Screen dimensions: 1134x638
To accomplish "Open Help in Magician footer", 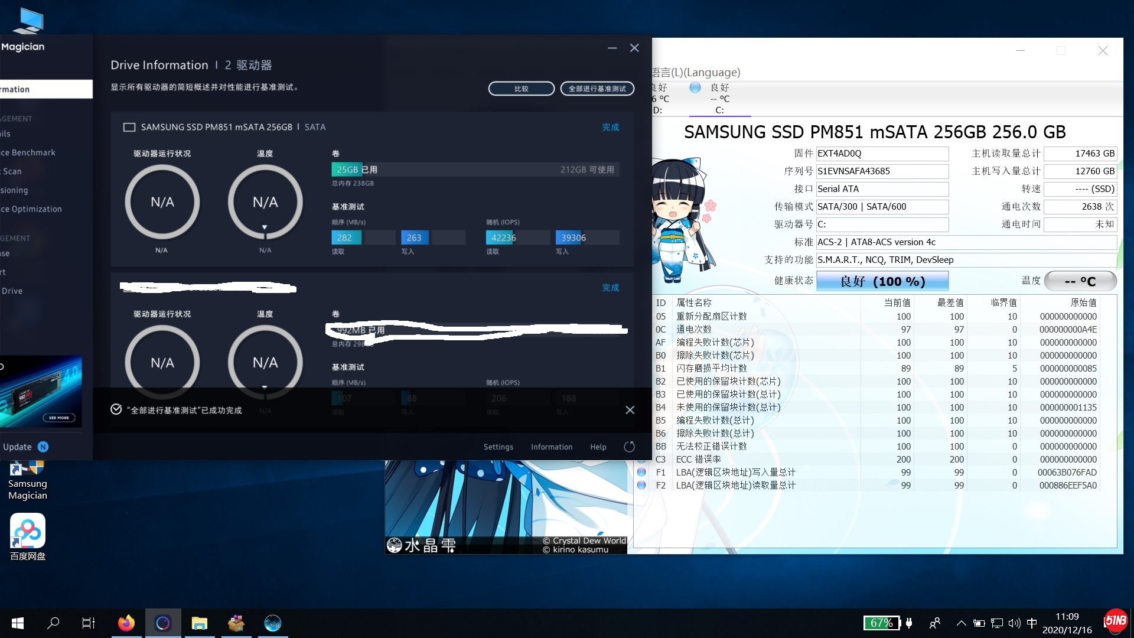I will click(x=598, y=447).
